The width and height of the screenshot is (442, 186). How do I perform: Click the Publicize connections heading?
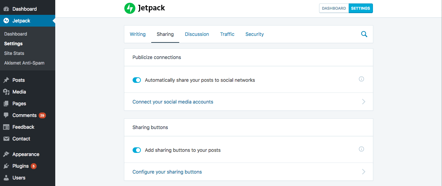(x=157, y=57)
